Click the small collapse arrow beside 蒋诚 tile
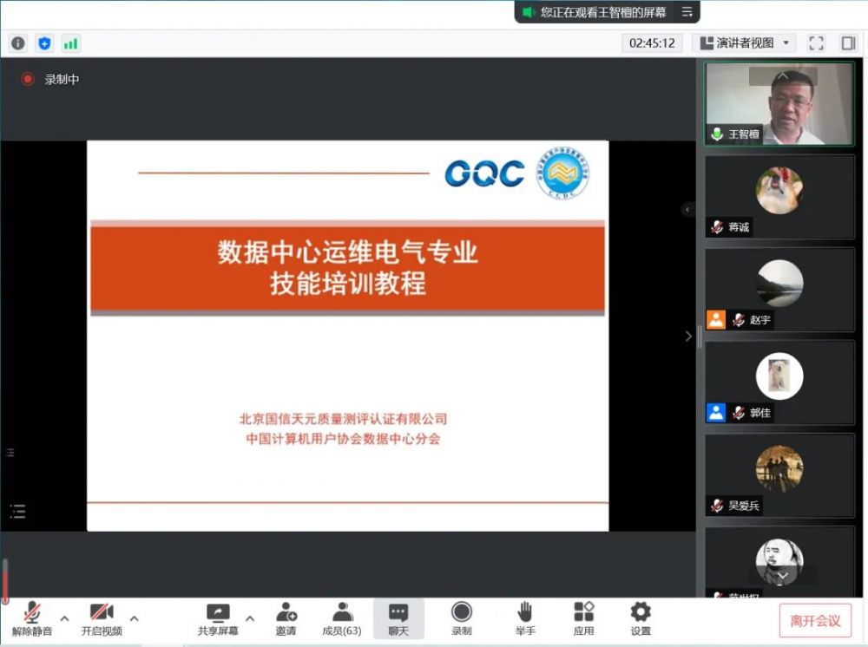Viewport: 868px width, 647px height. pyautogui.click(x=687, y=210)
